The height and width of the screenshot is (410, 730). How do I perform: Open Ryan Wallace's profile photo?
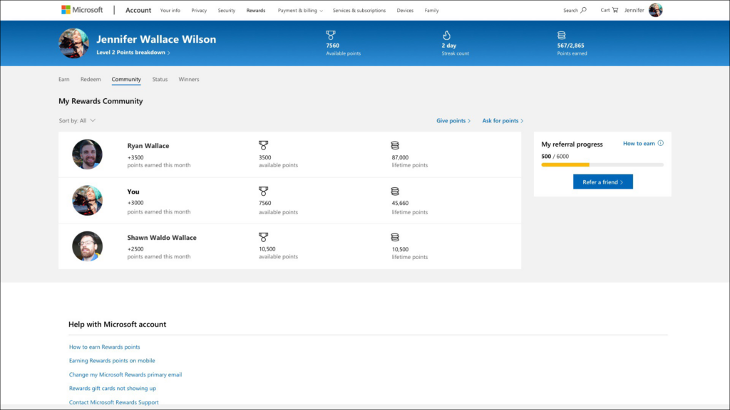pyautogui.click(x=87, y=154)
